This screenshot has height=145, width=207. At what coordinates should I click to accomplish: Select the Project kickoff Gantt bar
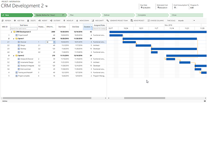click(116, 36)
